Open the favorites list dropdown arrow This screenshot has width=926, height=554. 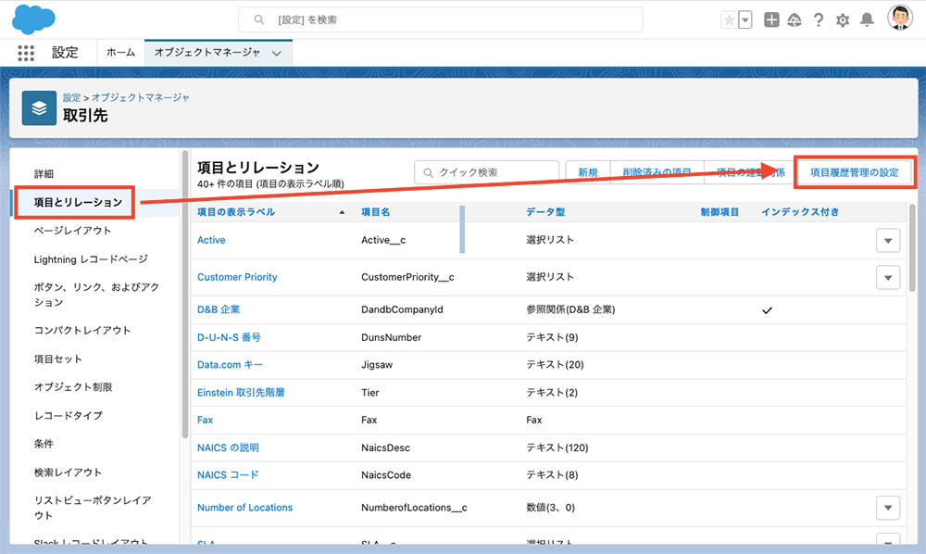tap(745, 20)
